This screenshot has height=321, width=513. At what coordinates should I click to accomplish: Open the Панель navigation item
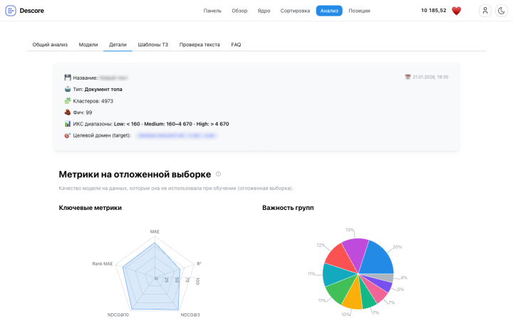click(212, 11)
